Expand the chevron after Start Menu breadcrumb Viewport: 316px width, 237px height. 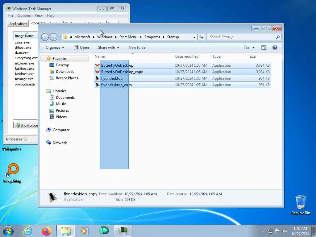click(x=141, y=37)
